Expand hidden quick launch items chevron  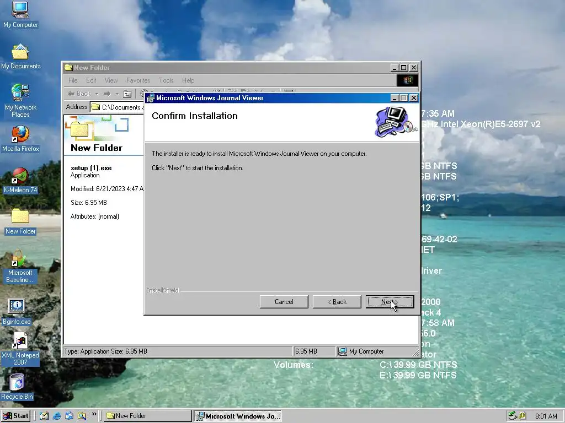[x=94, y=414]
